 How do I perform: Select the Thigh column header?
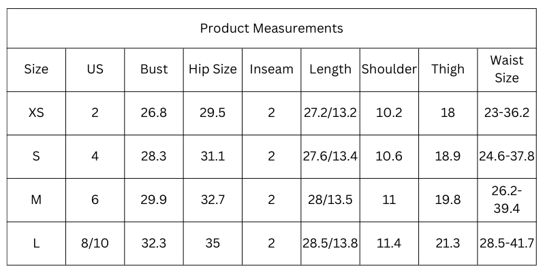tap(448, 69)
